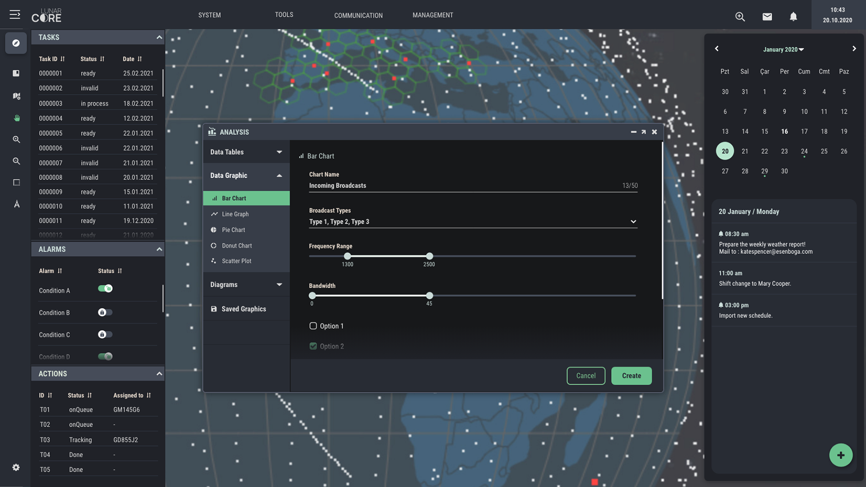Expand the Data Tables section
Screen dimensions: 866x487
tap(246, 152)
